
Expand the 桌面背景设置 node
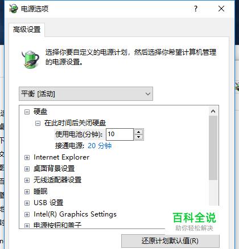pyautogui.click(x=27, y=169)
